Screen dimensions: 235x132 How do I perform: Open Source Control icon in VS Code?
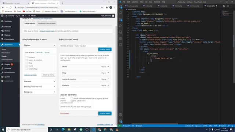[x=120, y=19]
